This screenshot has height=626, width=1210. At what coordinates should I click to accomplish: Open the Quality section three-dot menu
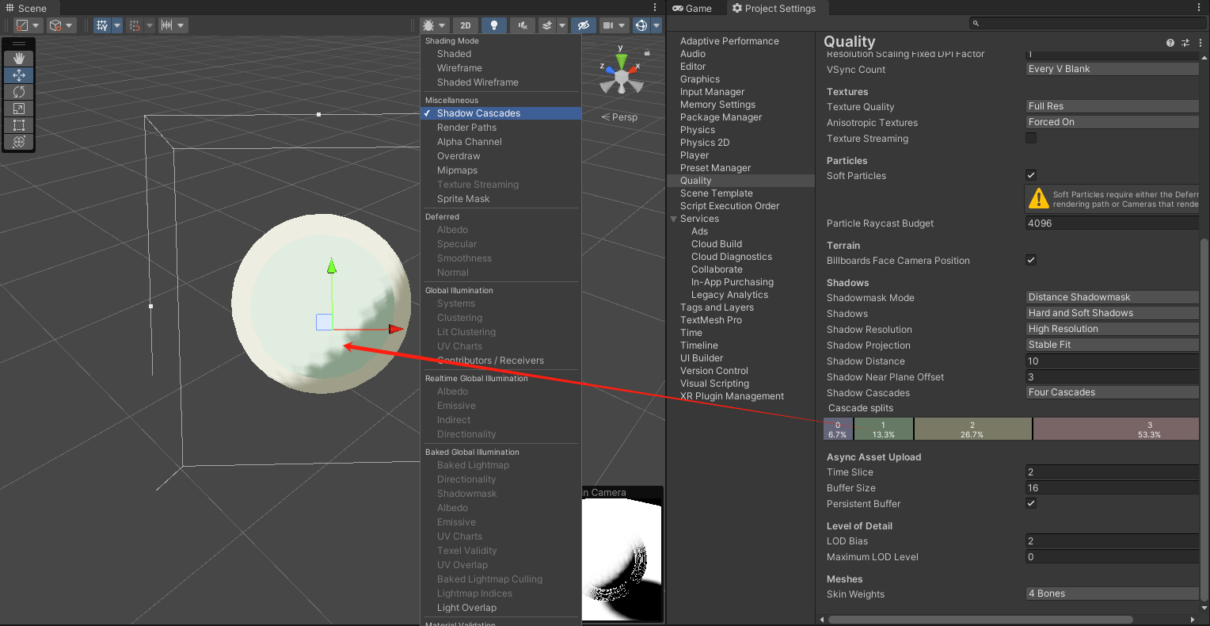tap(1200, 43)
